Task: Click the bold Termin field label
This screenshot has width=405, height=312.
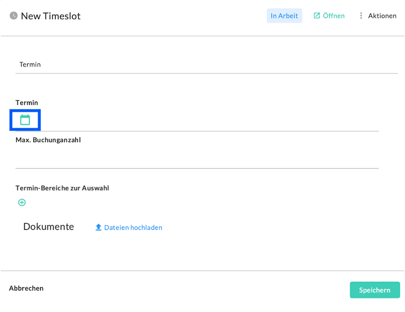Action: tap(26, 103)
